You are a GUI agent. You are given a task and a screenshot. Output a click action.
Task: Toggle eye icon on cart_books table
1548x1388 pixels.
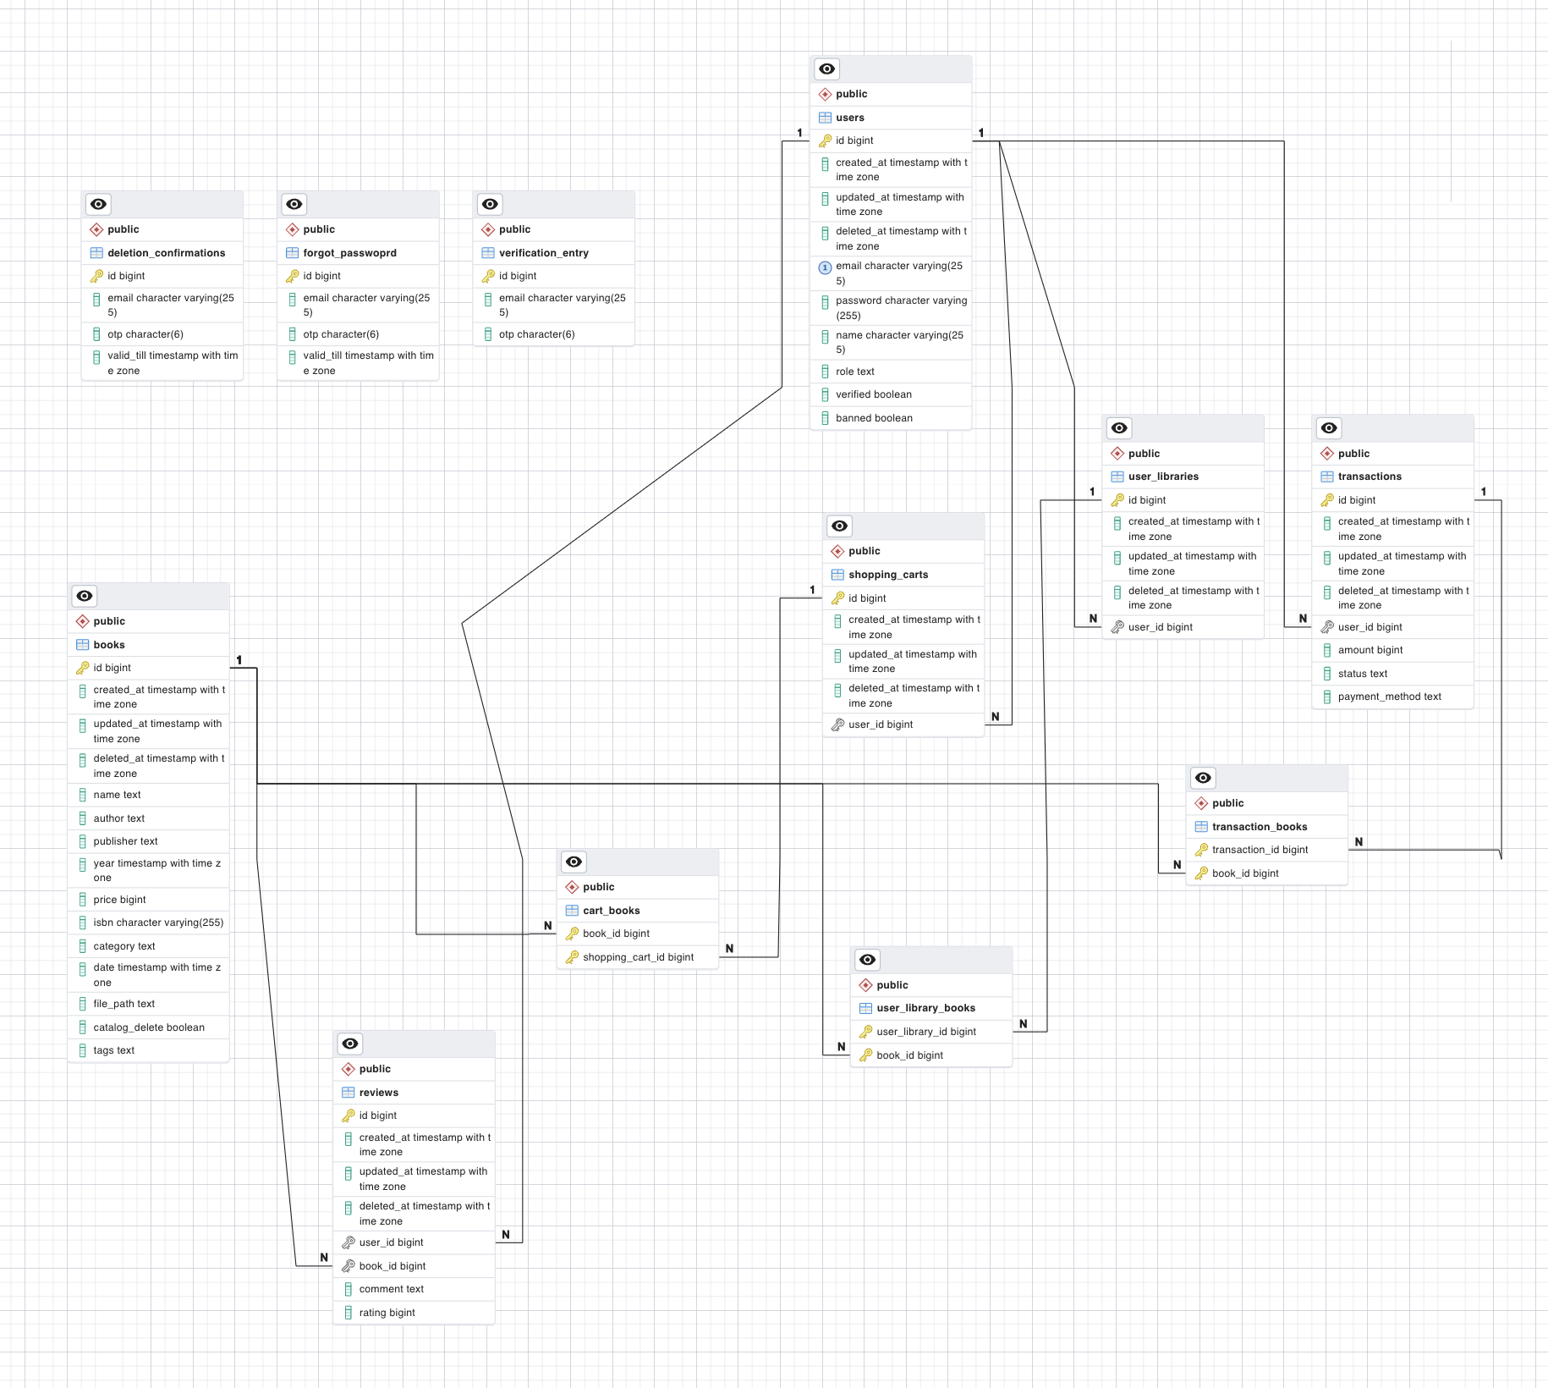(574, 862)
